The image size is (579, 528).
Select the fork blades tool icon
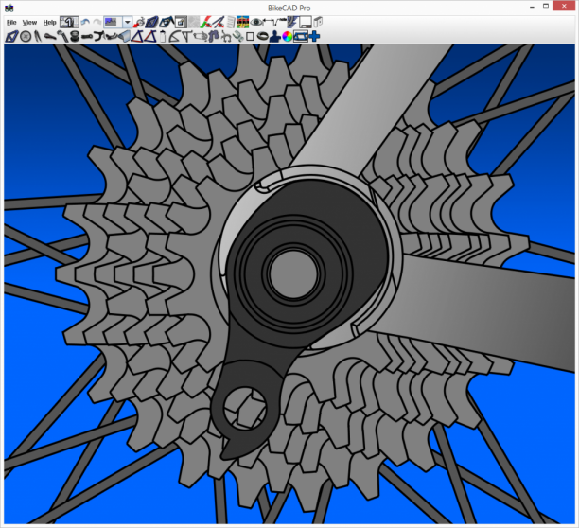[x=37, y=37]
